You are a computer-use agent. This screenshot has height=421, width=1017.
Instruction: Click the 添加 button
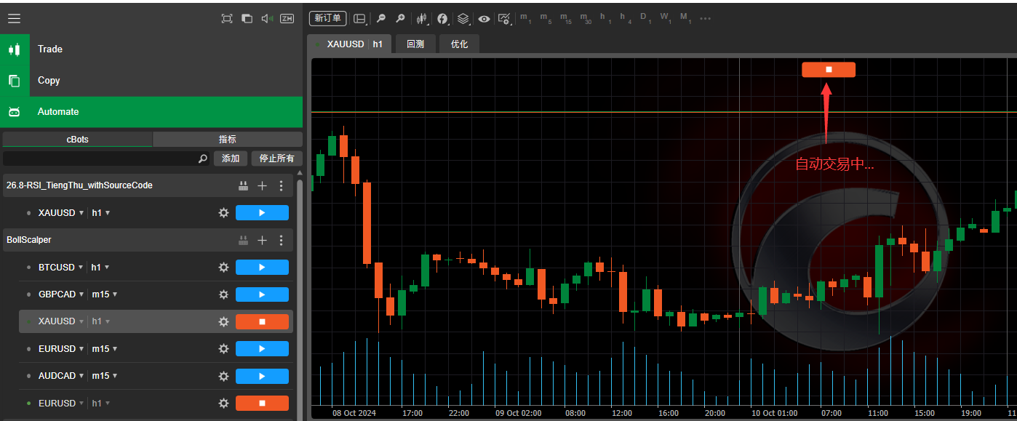pyautogui.click(x=231, y=159)
